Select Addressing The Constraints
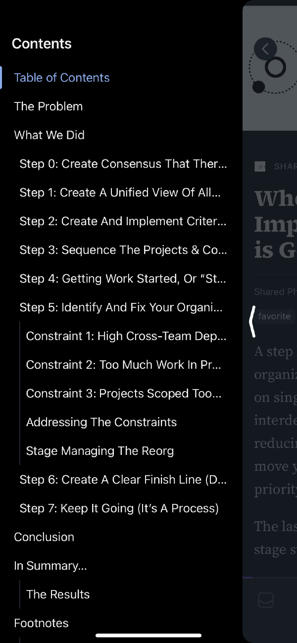The image size is (297, 643). [x=101, y=422]
